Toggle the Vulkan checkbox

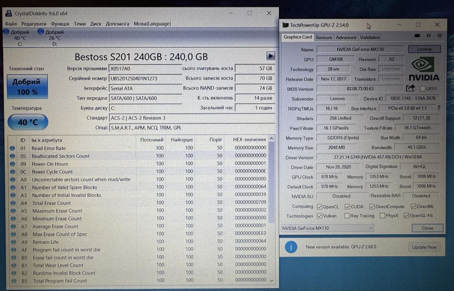click(x=320, y=216)
